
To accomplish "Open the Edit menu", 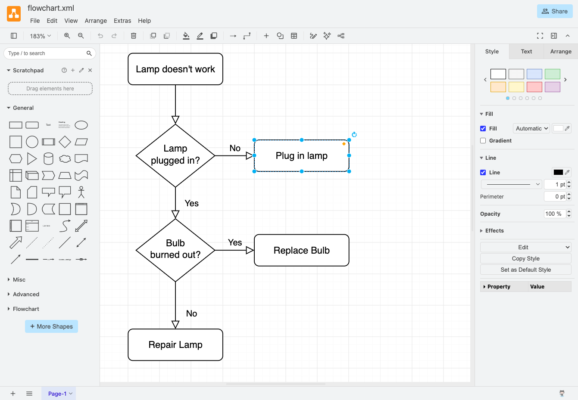I will pos(52,21).
